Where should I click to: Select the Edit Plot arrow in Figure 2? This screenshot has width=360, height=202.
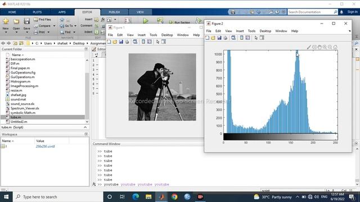pyautogui.click(x=256, y=38)
